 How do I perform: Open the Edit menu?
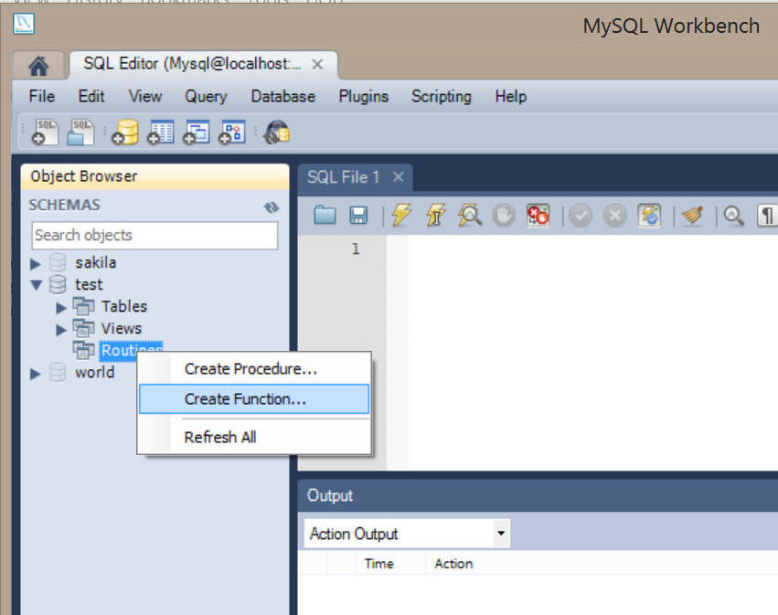point(91,96)
